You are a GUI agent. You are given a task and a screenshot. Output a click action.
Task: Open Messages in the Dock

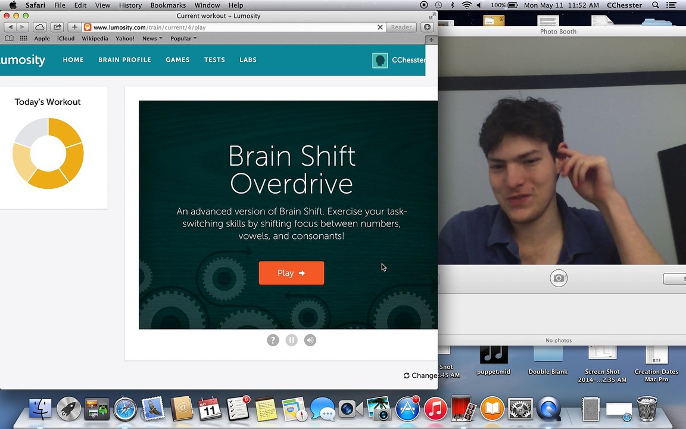pyautogui.click(x=323, y=409)
